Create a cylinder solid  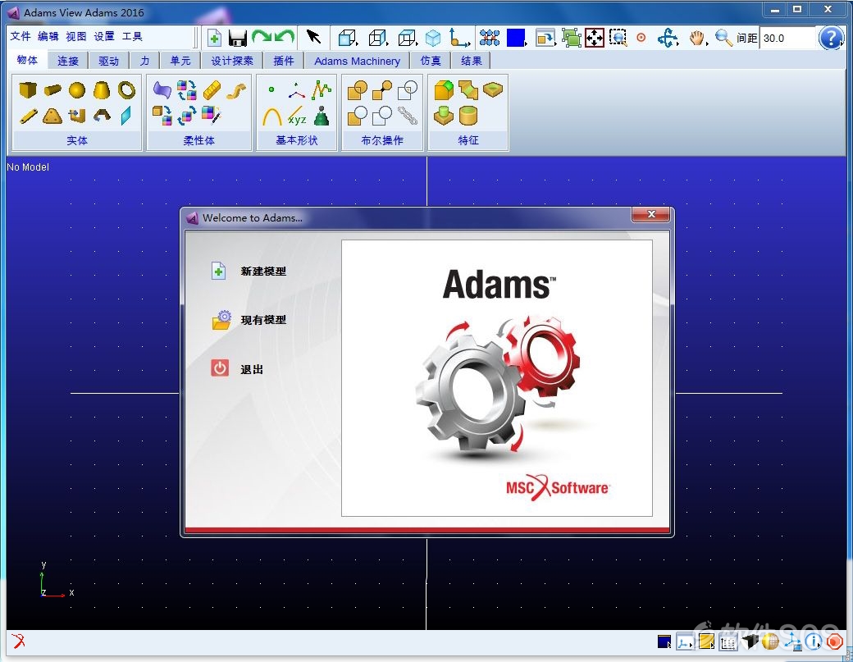coord(52,89)
